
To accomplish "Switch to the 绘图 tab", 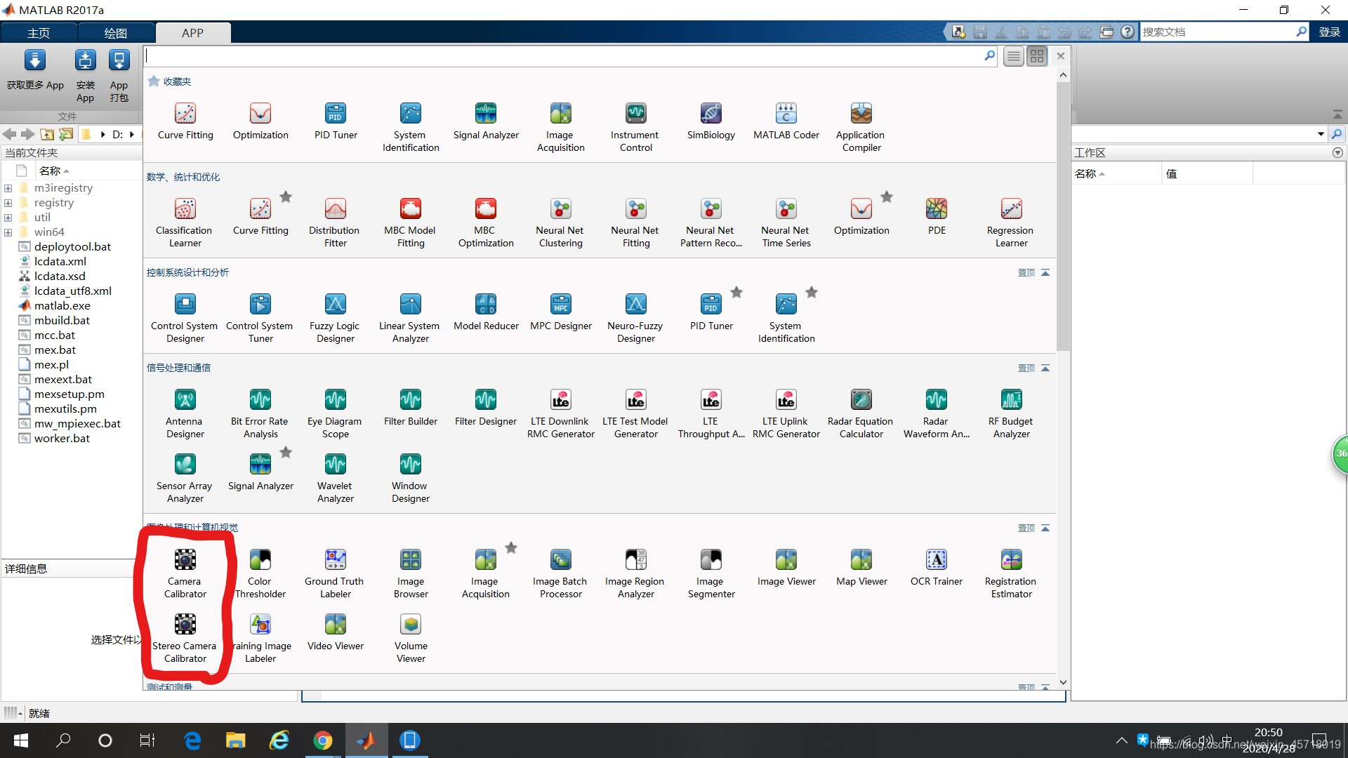I will point(116,33).
